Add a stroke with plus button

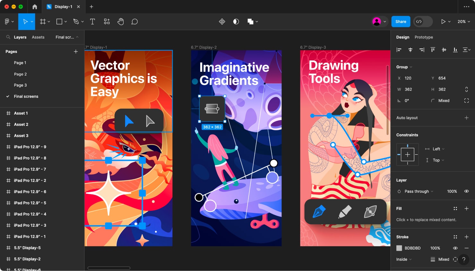[466, 237]
